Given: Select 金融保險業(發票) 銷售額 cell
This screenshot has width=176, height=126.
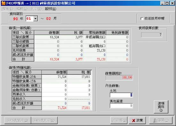Looking at the screenshot, I should [54, 86].
